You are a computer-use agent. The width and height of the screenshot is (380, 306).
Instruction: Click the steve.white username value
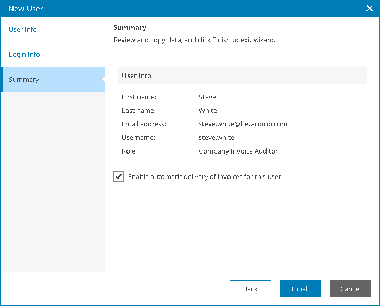click(217, 137)
